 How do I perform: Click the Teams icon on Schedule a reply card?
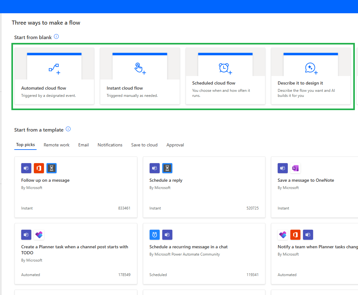click(155, 168)
